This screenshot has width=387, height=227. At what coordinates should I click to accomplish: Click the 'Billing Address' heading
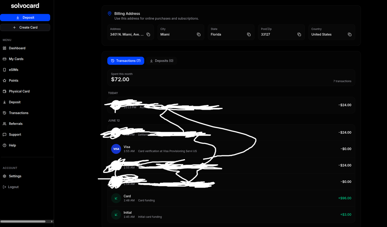[127, 14]
